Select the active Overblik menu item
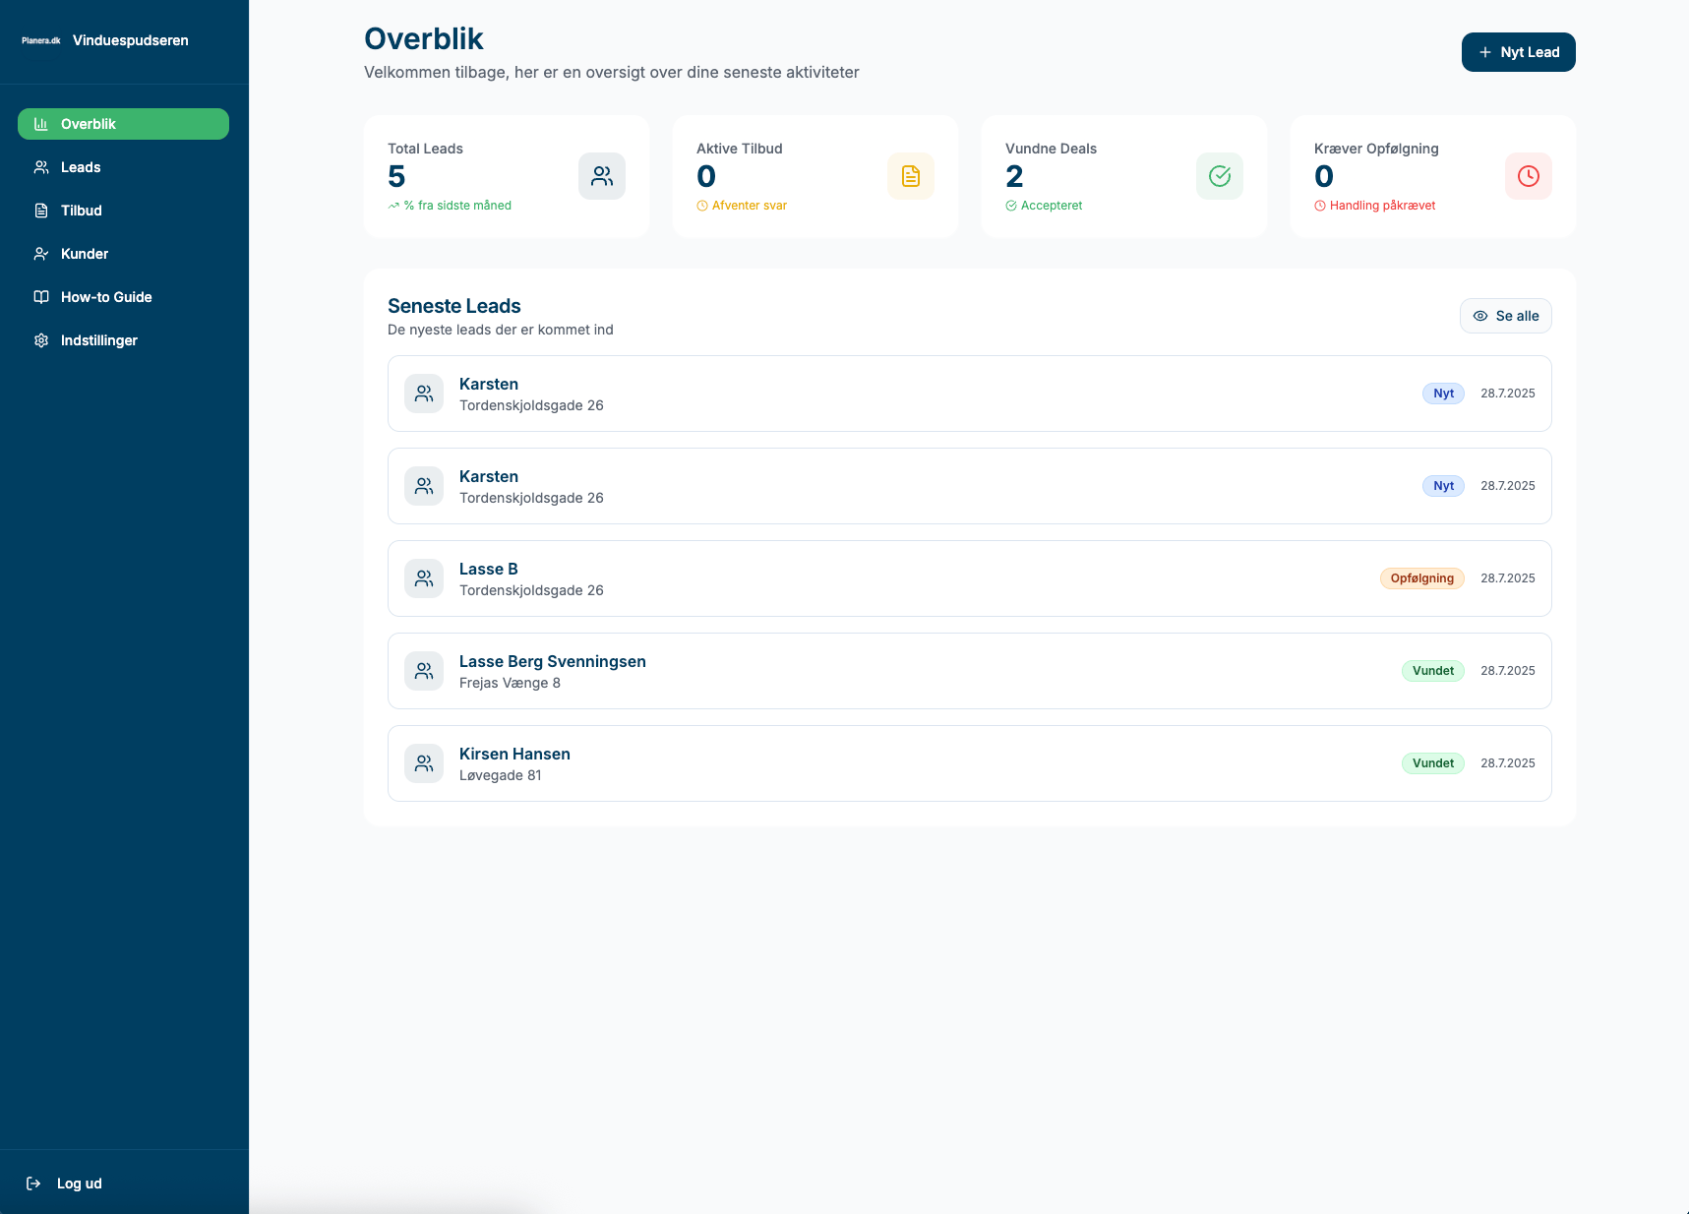Viewport: 1689px width, 1214px height. pyautogui.click(x=123, y=124)
